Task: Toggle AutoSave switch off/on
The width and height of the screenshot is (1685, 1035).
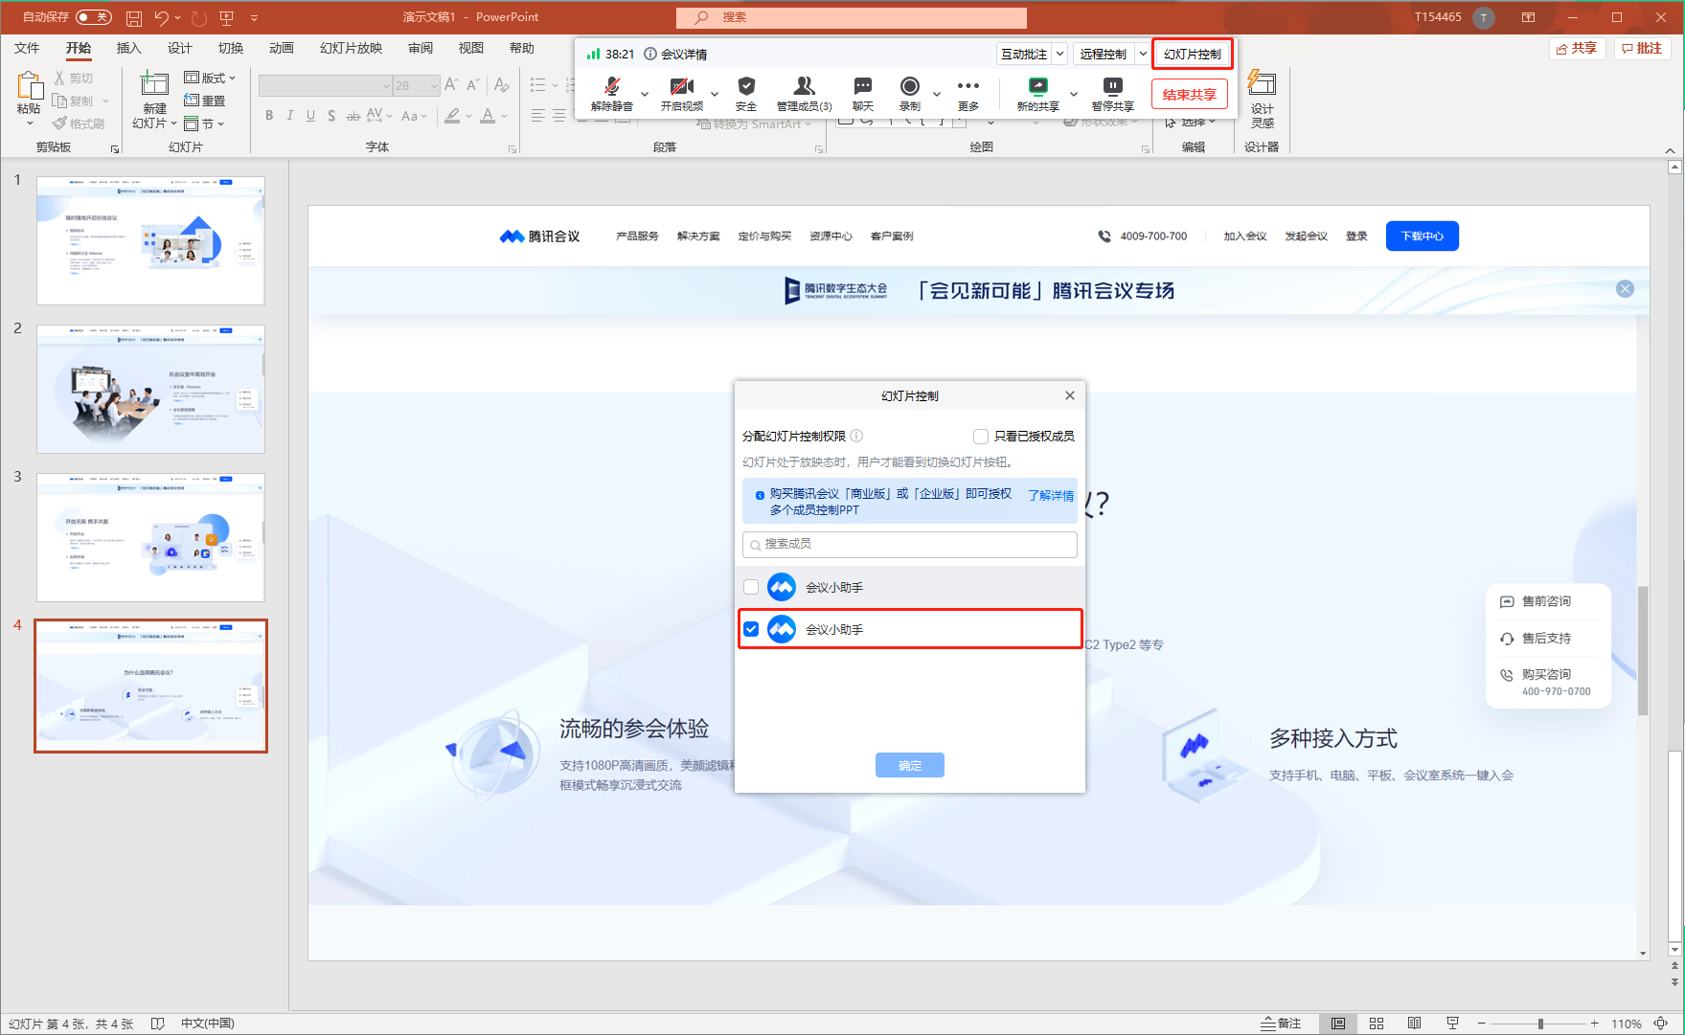Action: pyautogui.click(x=93, y=17)
